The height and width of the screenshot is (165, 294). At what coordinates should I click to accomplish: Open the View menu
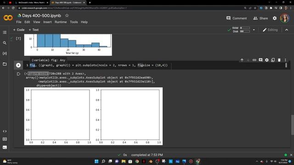click(x=37, y=22)
